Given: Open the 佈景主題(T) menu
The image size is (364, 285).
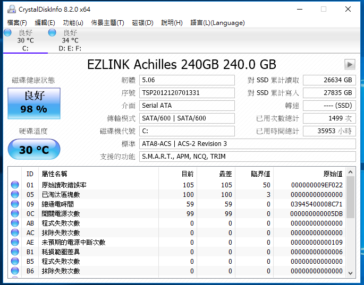Looking at the screenshot, I should pos(107,23).
